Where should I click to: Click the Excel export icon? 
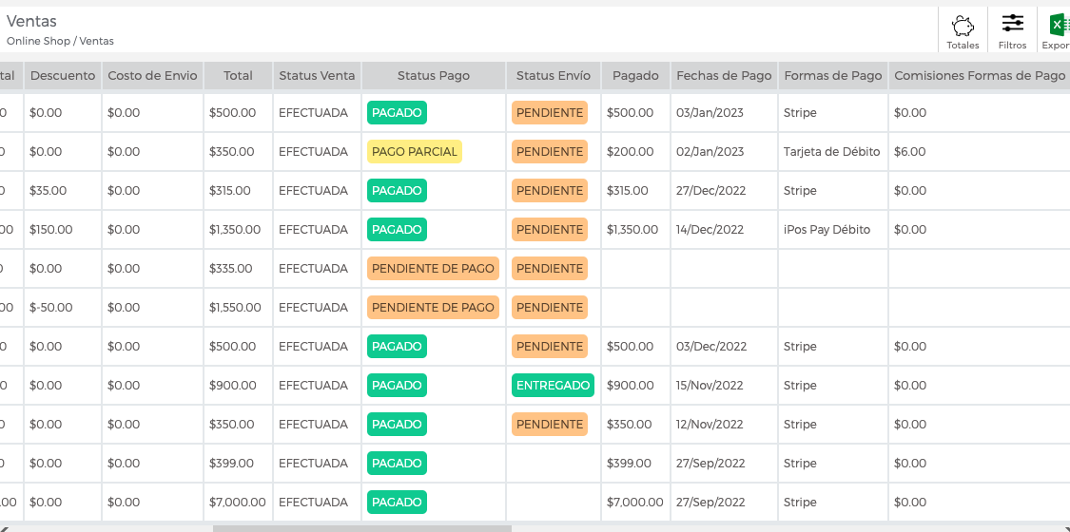[x=1060, y=26]
